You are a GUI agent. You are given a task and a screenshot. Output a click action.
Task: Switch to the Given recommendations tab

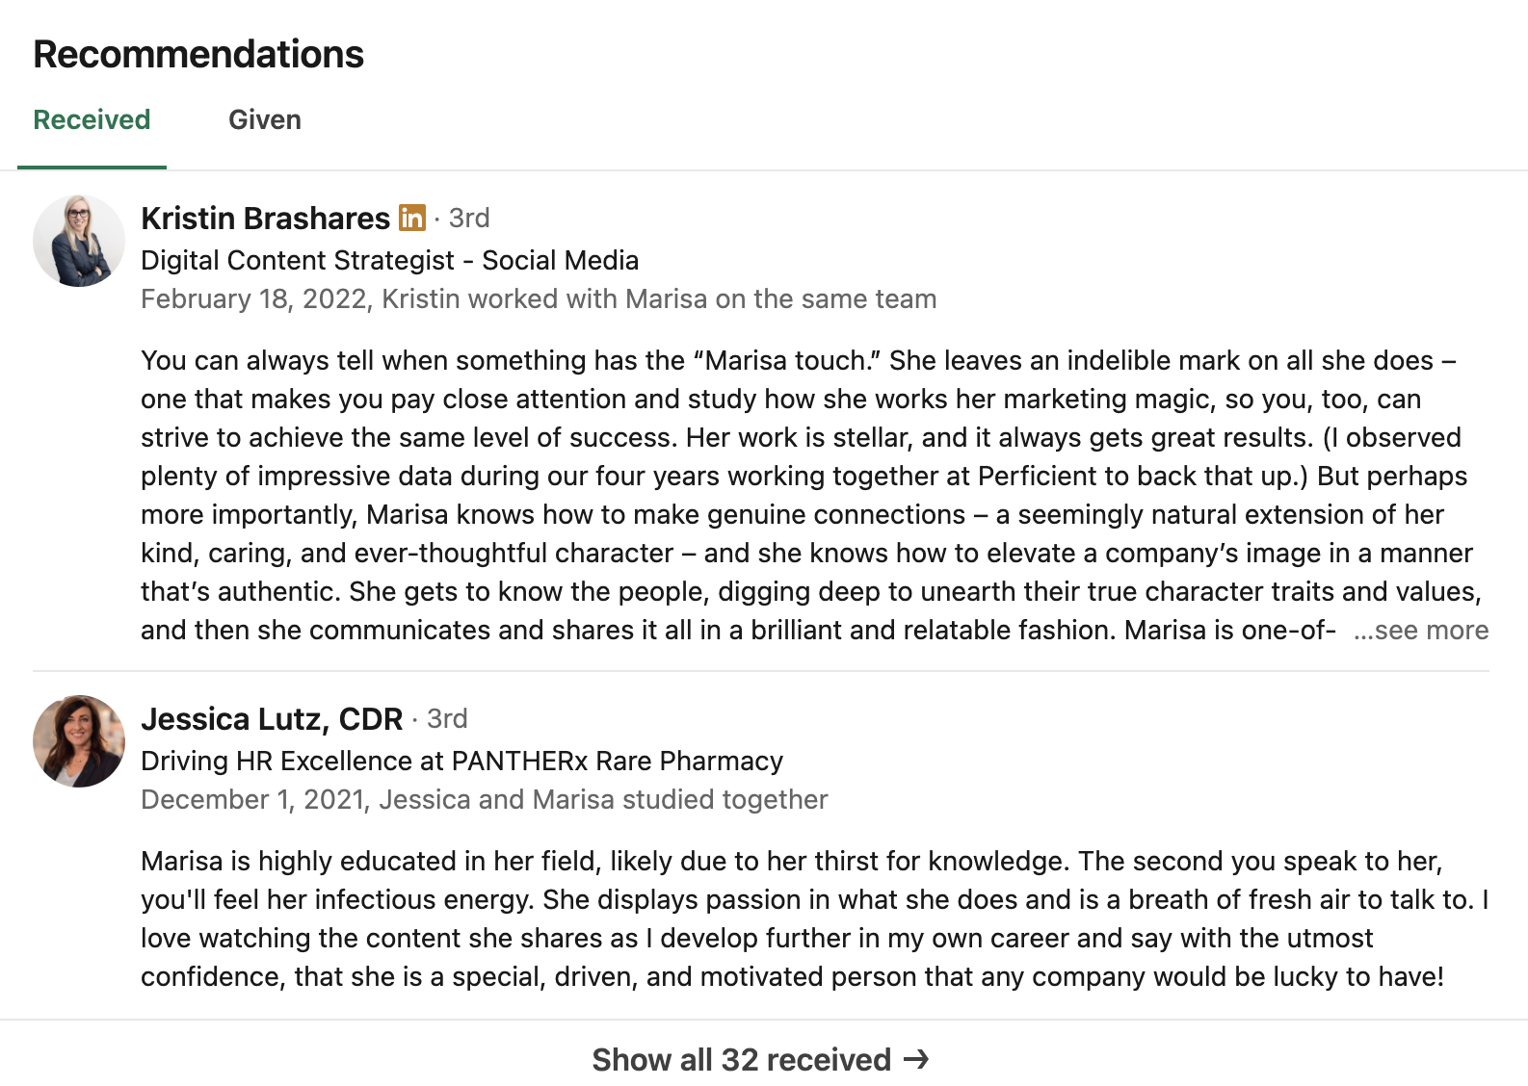coord(265,120)
